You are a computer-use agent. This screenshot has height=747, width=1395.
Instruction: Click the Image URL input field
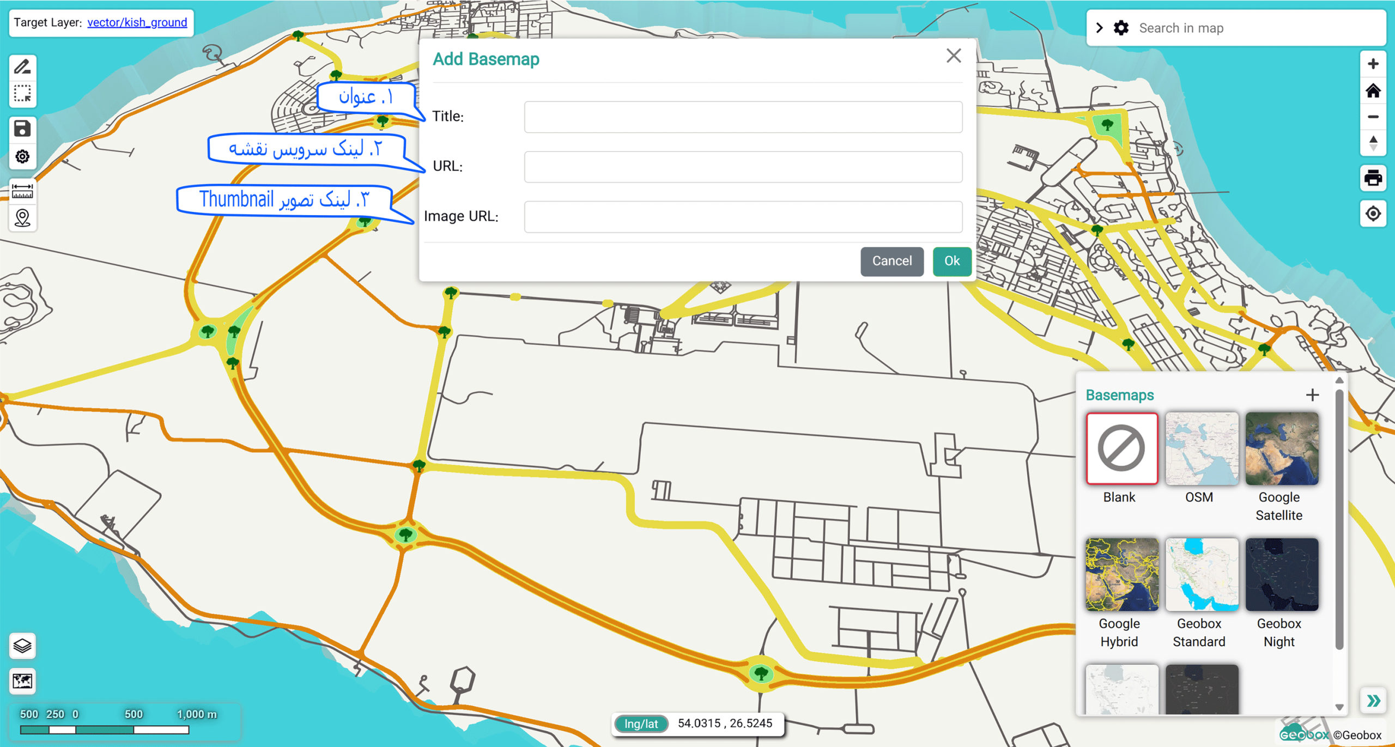click(743, 217)
